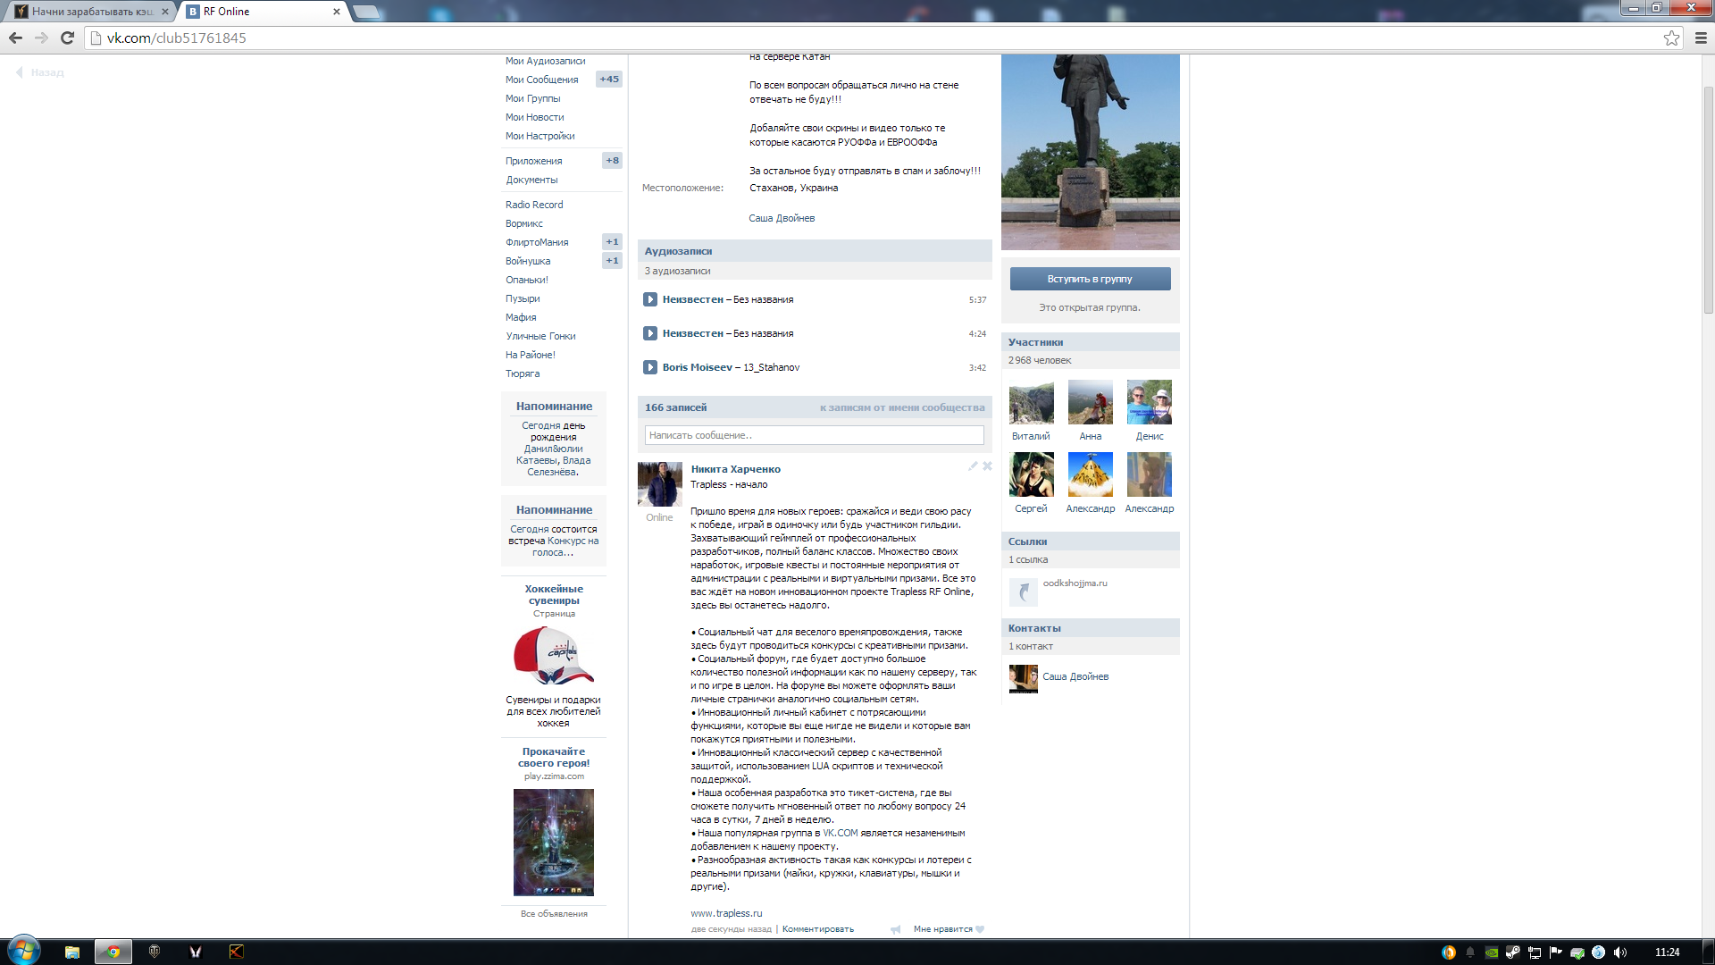Like the Trapless post
Screen dimensions: 1715x965
point(949,929)
